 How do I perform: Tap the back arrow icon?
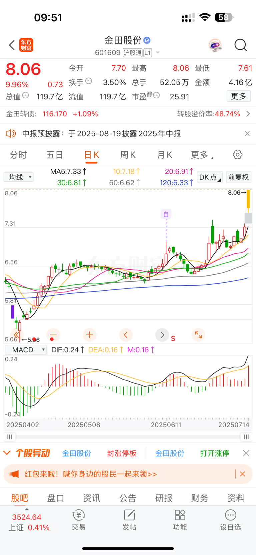[12, 45]
